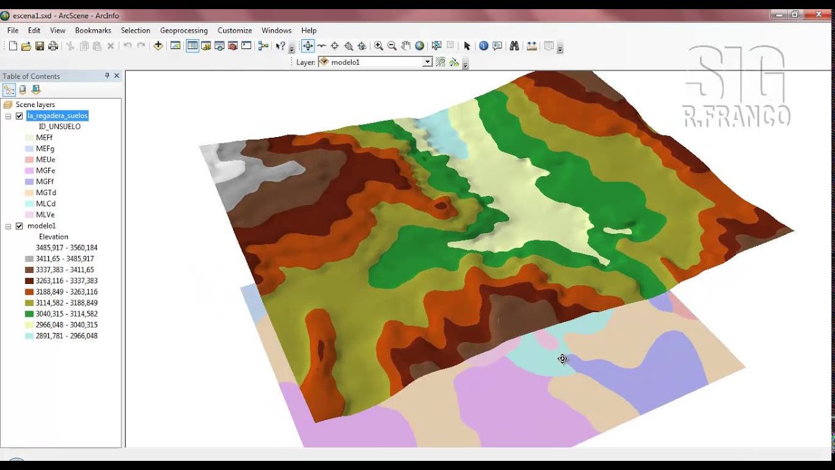
Task: Click the New scene document icon
Action: tap(13, 46)
